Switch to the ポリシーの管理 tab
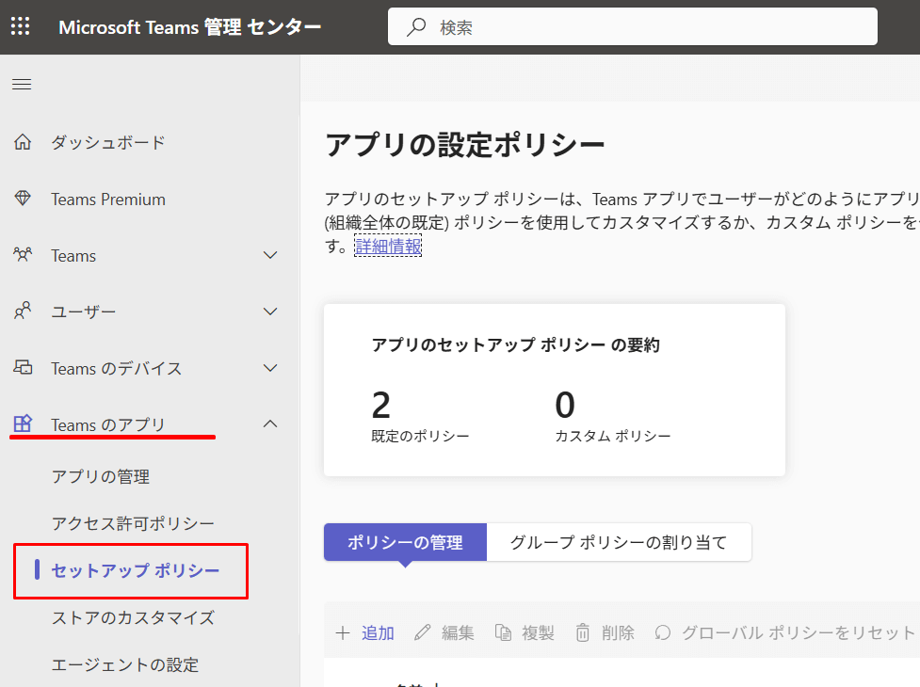920x687 pixels. click(405, 542)
